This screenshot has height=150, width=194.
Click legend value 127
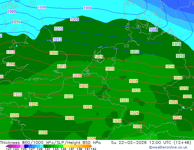[32, 149]
